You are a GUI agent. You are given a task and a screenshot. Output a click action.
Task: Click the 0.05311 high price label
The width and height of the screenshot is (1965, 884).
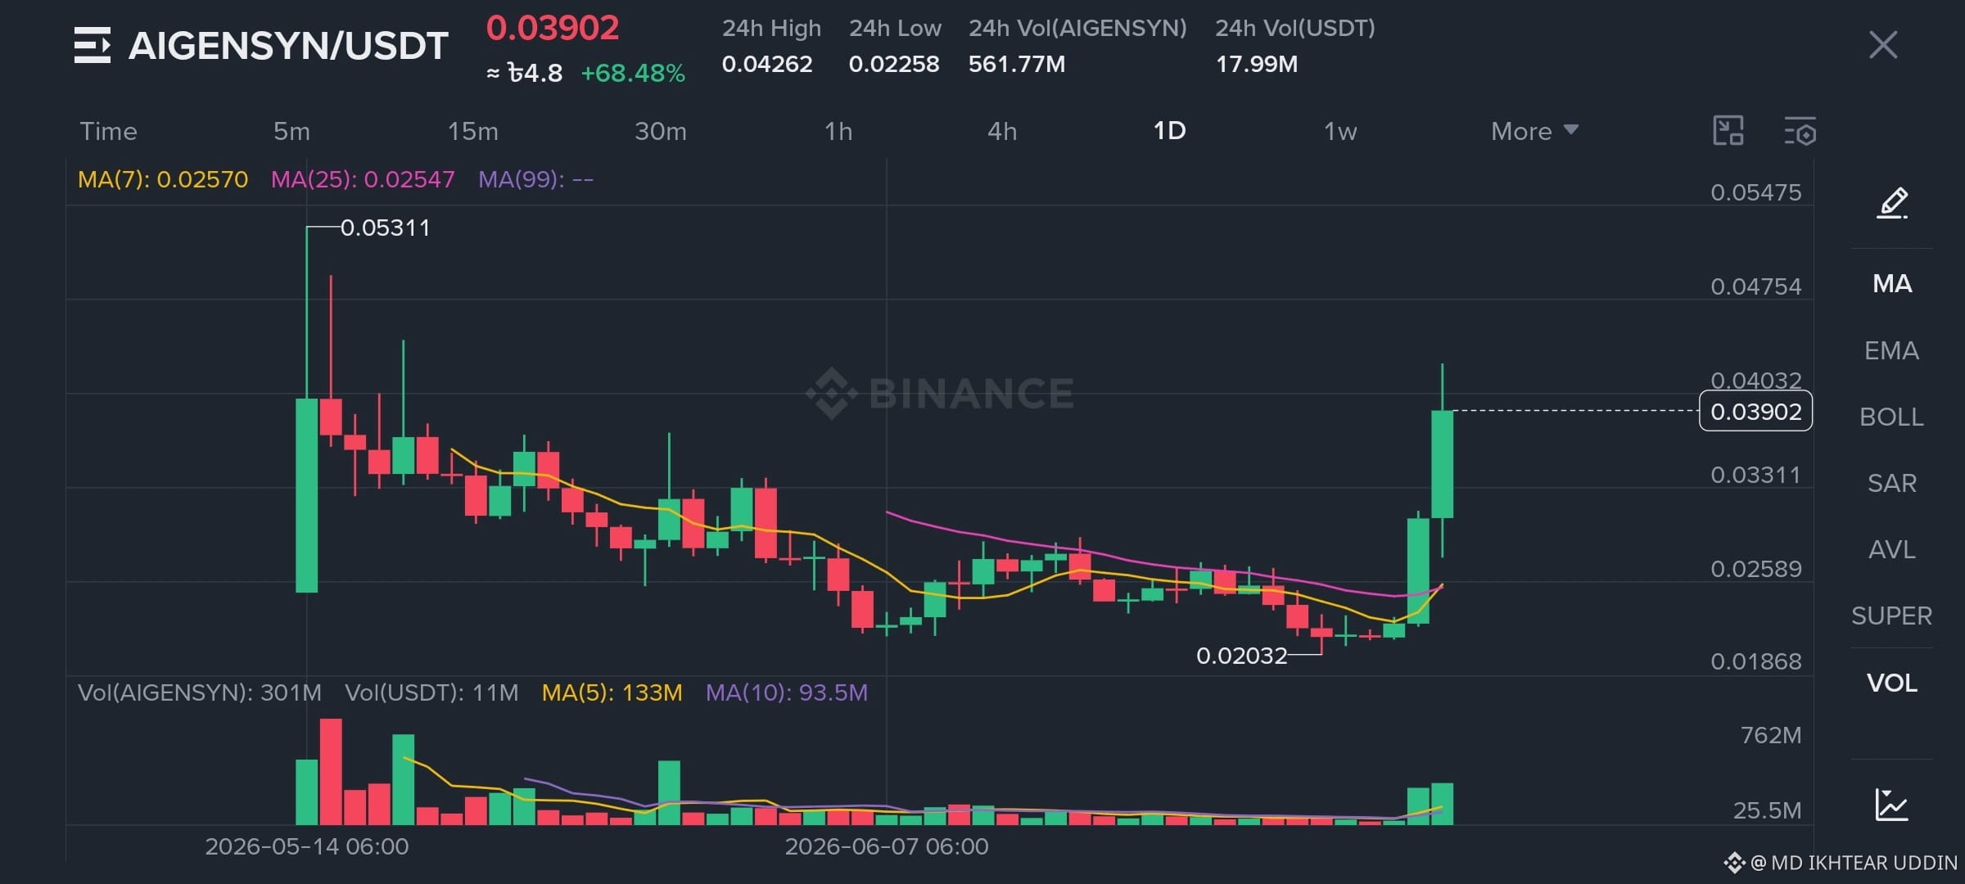pos(385,228)
